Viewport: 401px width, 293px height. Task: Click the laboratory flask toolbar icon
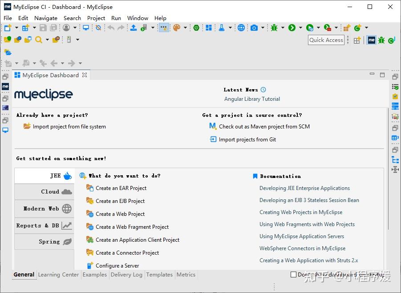[222, 28]
